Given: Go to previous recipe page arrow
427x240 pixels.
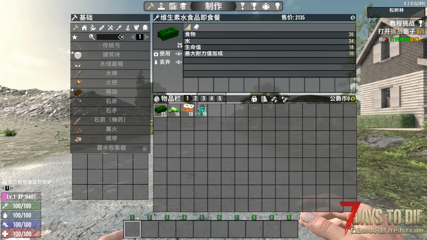Looking at the screenshot, I should [133, 37].
